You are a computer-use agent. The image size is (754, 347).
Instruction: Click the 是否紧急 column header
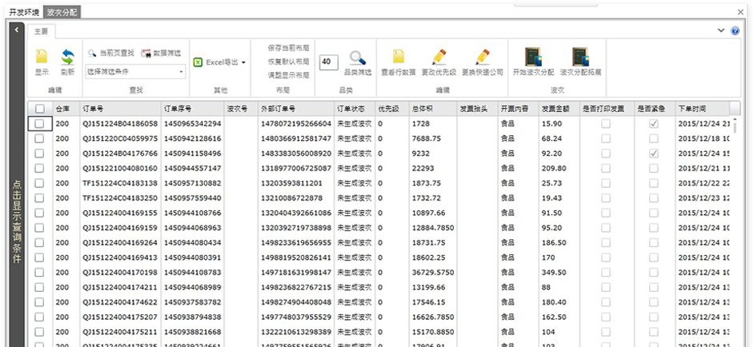(653, 109)
